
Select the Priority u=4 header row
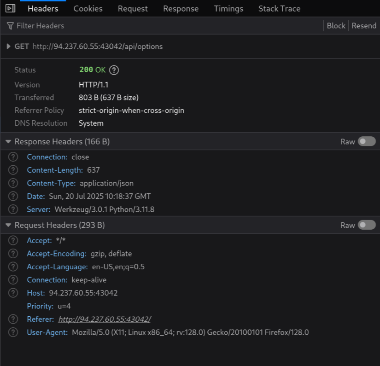(49, 306)
